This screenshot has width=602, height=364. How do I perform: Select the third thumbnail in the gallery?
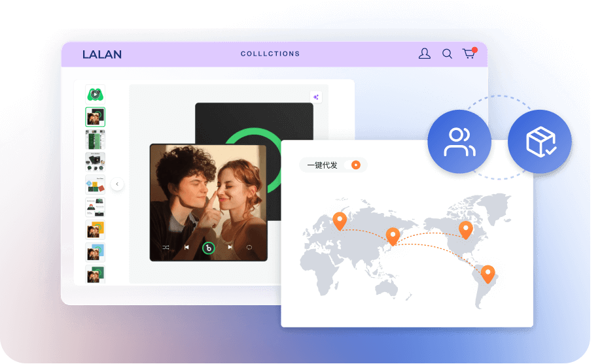pyautogui.click(x=95, y=139)
